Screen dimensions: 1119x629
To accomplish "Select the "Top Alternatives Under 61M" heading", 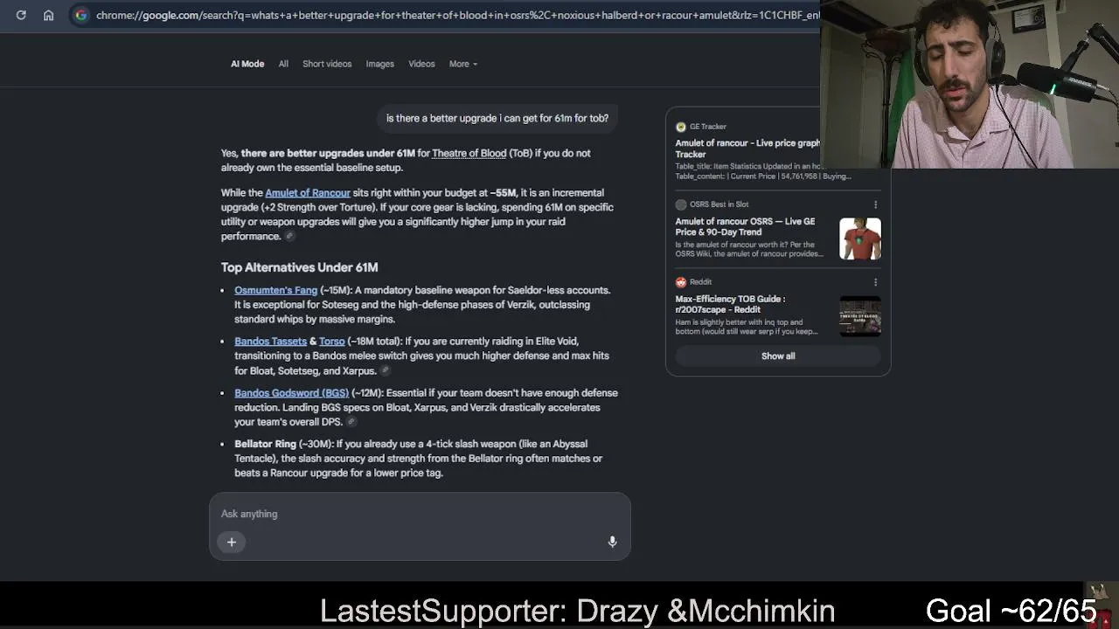I will 299,267.
